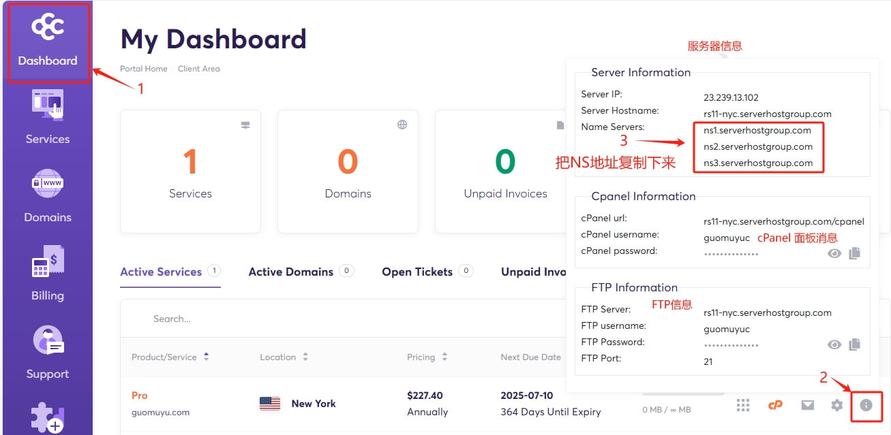
Task: Open the Domains sidebar icon
Action: 47,195
